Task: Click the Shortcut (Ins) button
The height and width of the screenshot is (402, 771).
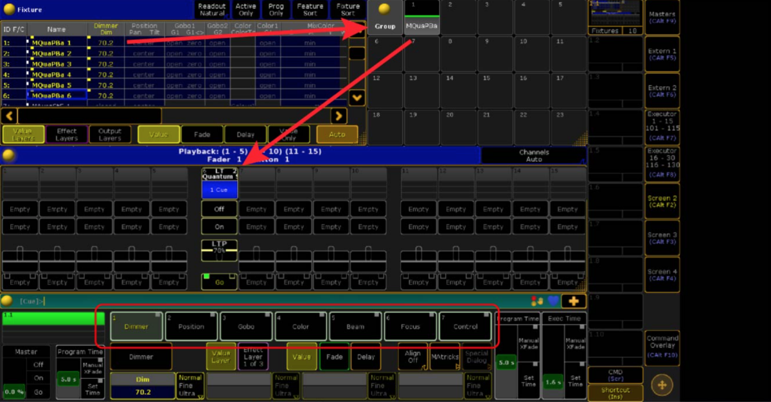Action: pos(616,392)
